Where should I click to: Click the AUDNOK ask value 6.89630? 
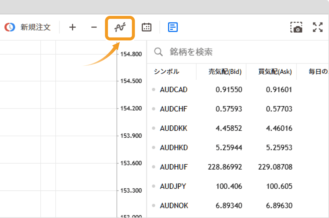click(x=279, y=206)
